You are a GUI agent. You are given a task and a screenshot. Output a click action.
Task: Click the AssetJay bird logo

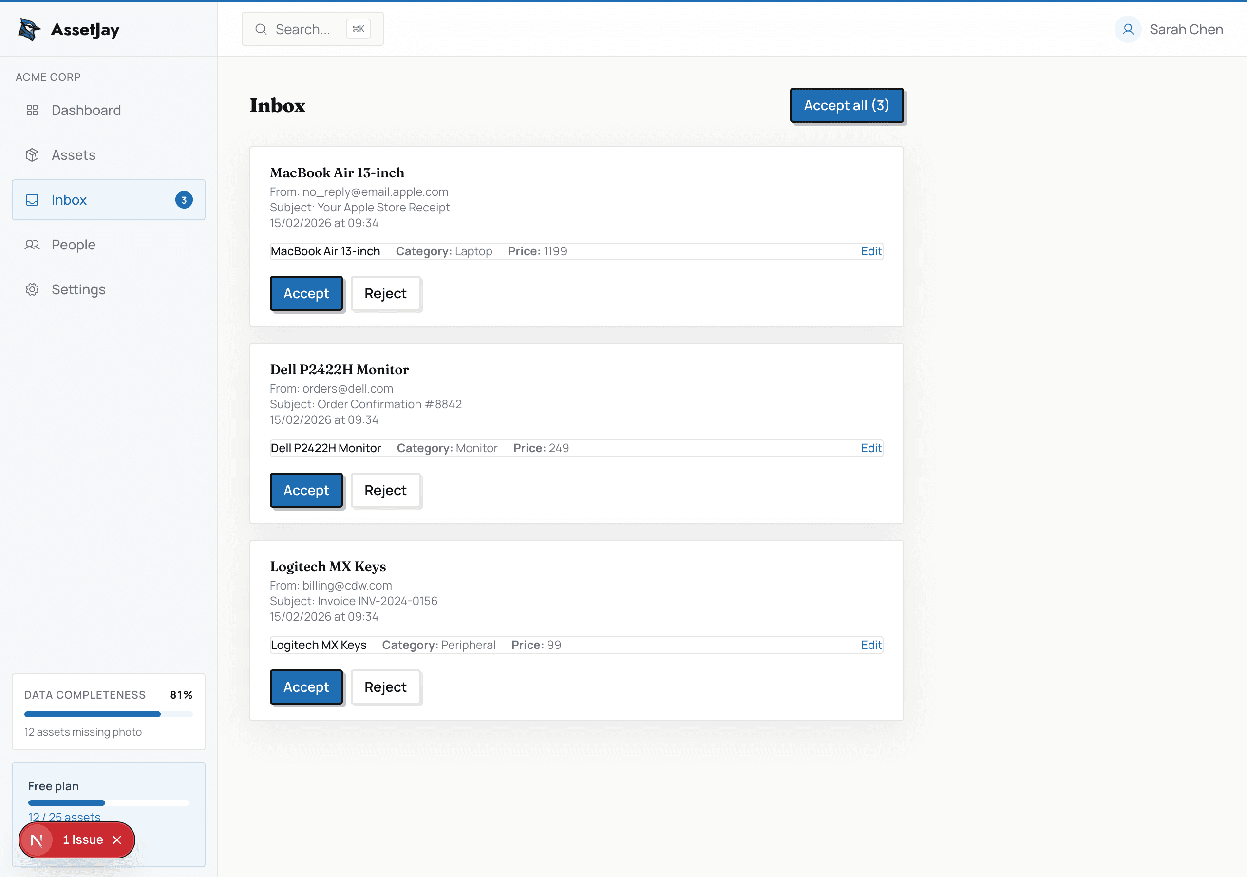tap(28, 29)
